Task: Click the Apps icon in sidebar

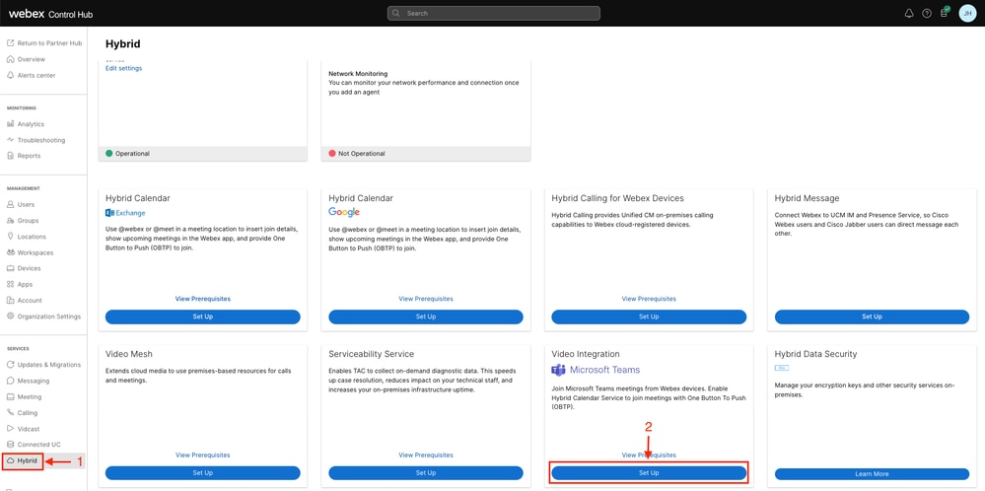Action: (10, 284)
